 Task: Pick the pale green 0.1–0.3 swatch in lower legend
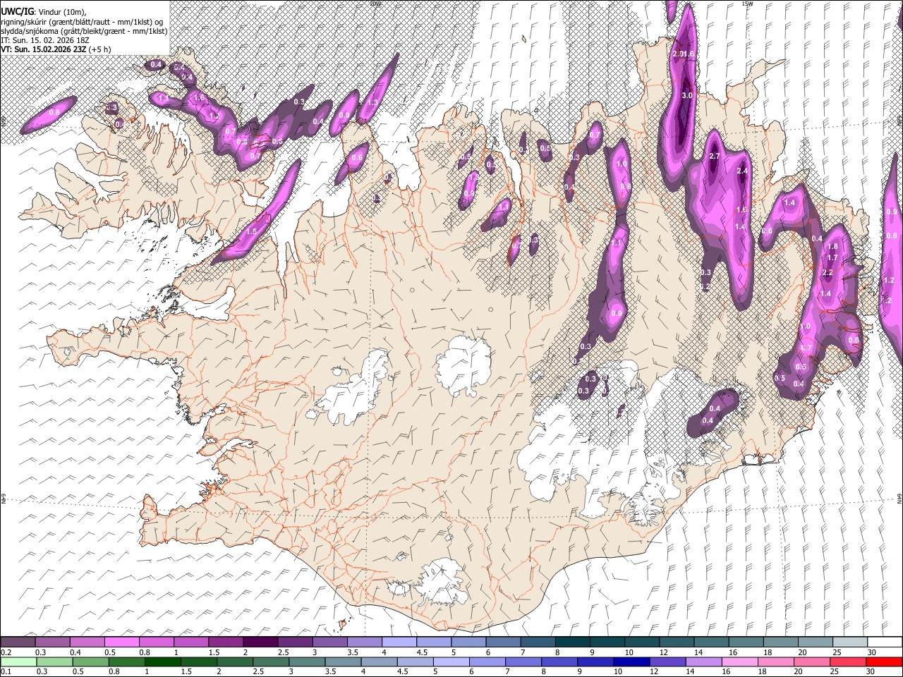coord(19,661)
